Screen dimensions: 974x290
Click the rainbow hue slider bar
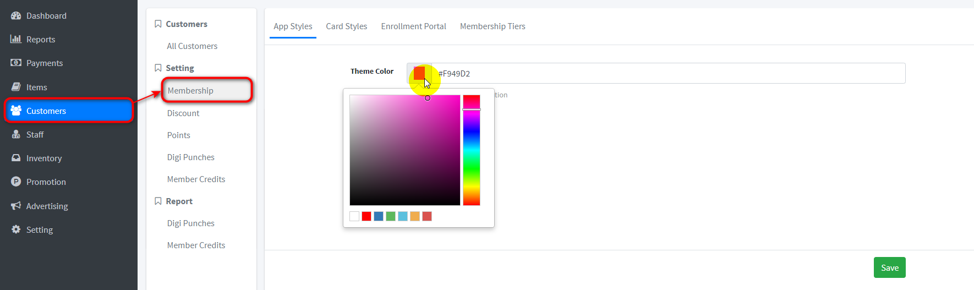472,150
